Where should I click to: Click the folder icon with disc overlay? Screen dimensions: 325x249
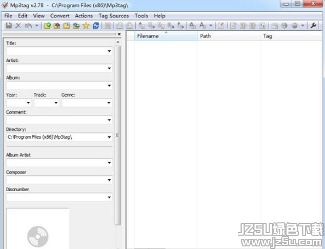76,26
